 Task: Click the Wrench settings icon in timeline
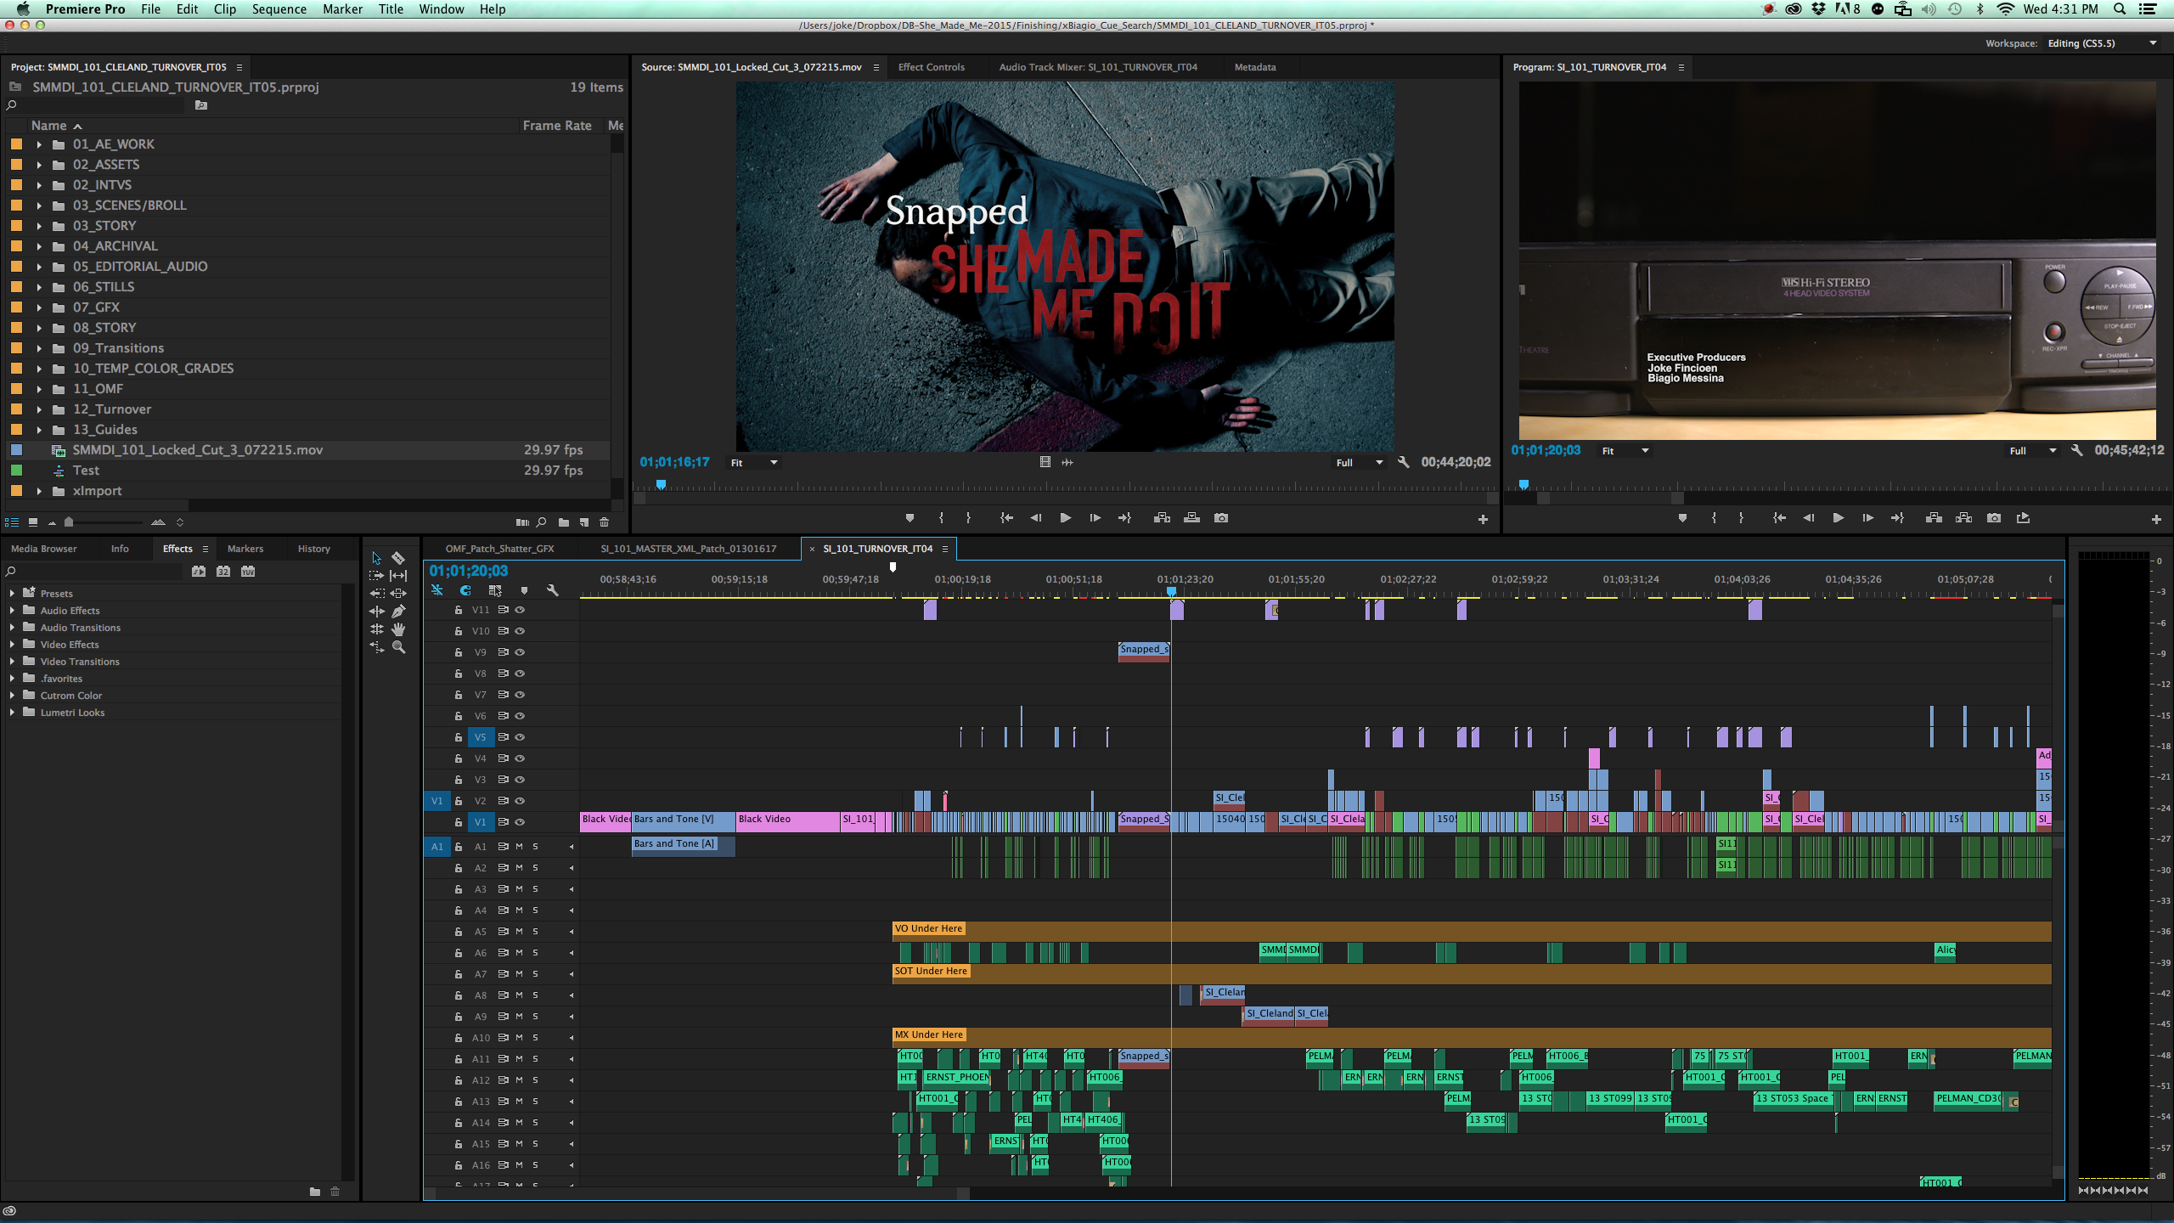point(551,590)
